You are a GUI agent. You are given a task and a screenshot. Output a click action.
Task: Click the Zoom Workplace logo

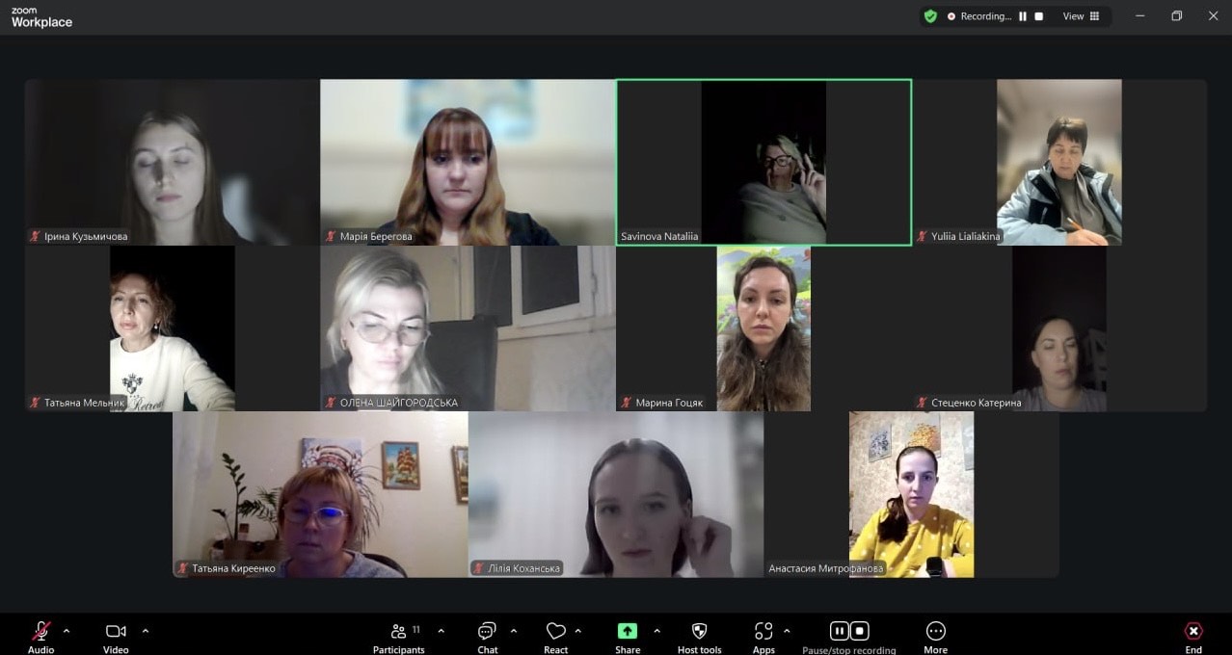41,17
